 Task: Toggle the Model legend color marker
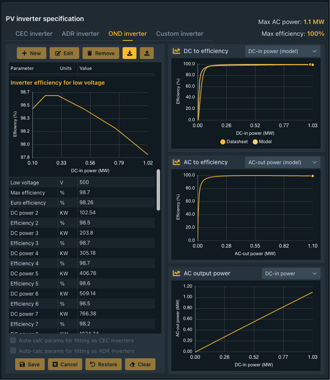point(256,142)
